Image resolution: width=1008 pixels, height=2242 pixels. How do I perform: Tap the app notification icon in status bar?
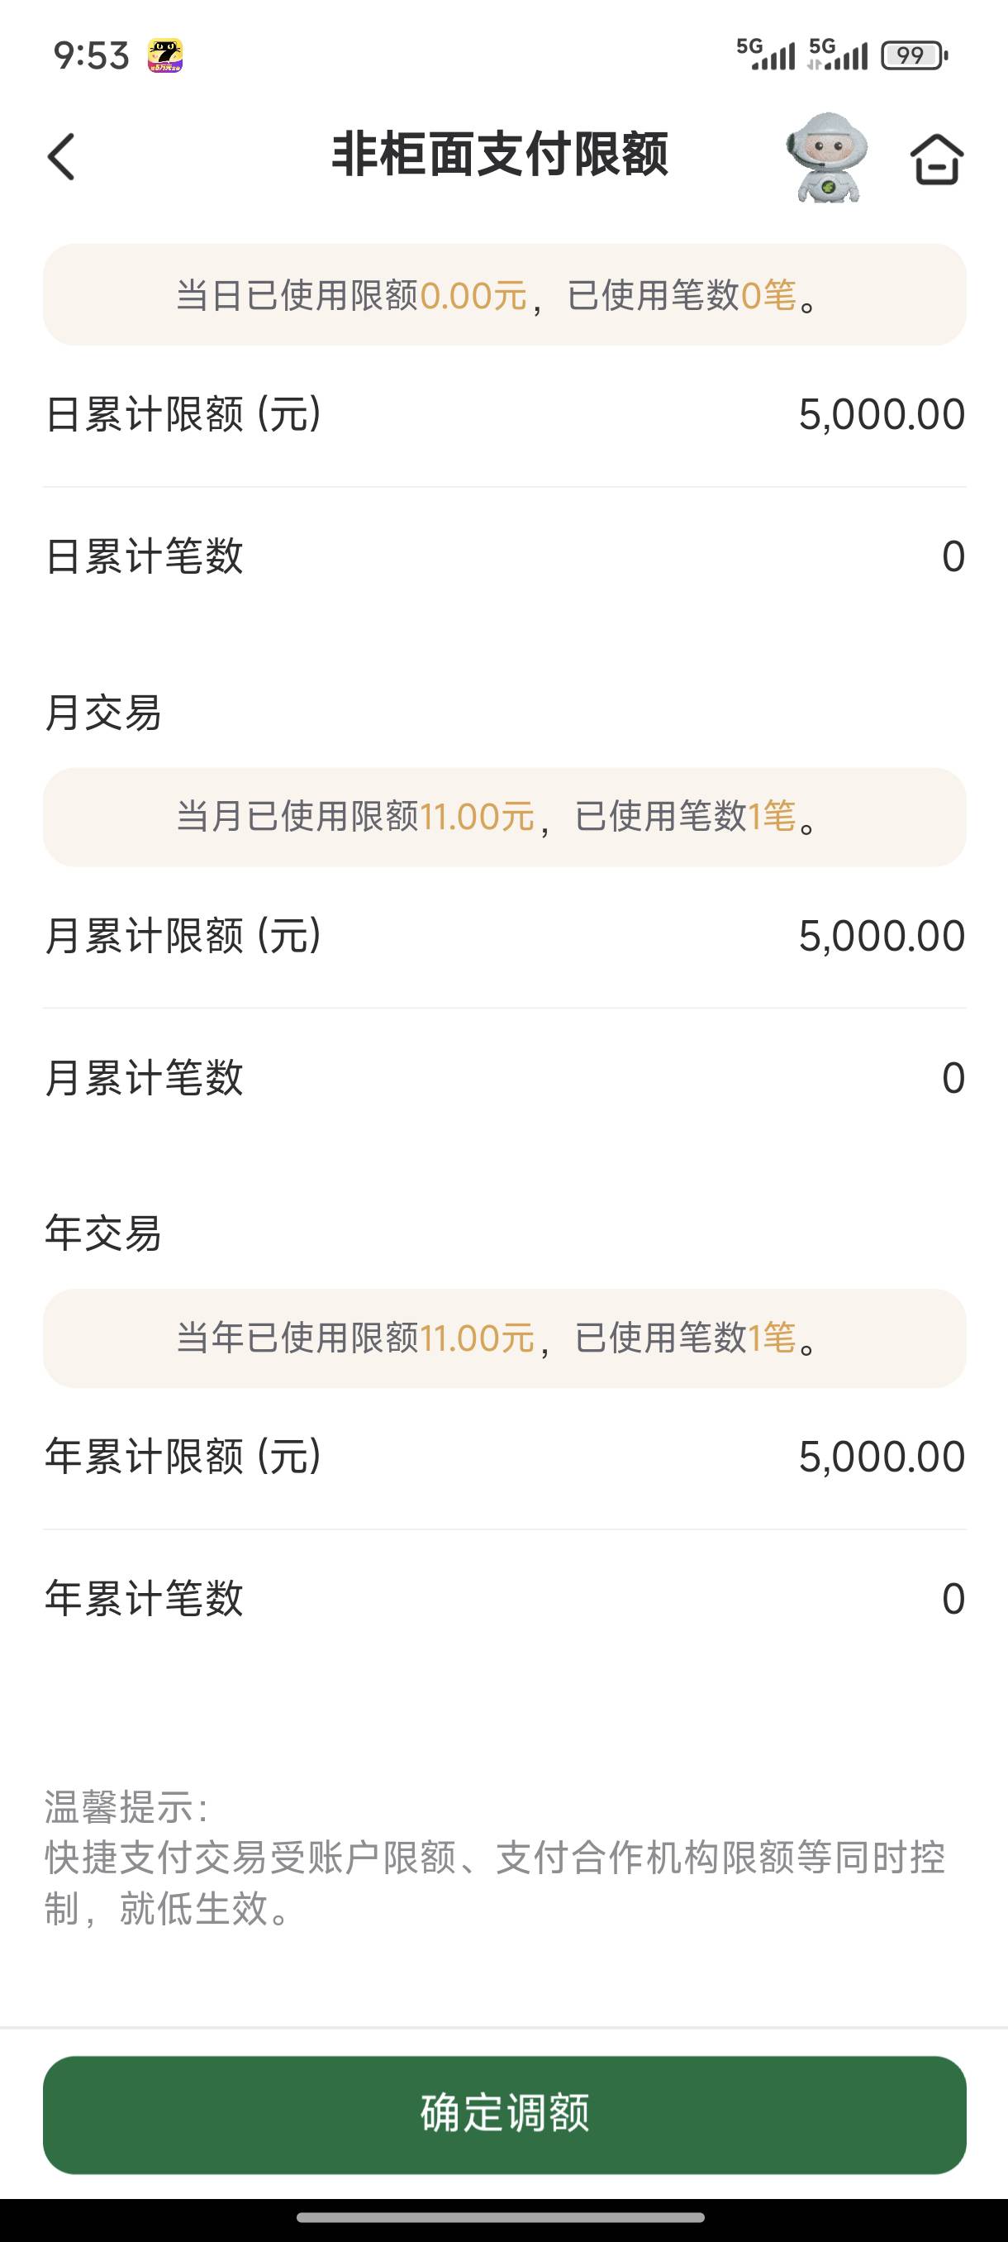click(164, 55)
